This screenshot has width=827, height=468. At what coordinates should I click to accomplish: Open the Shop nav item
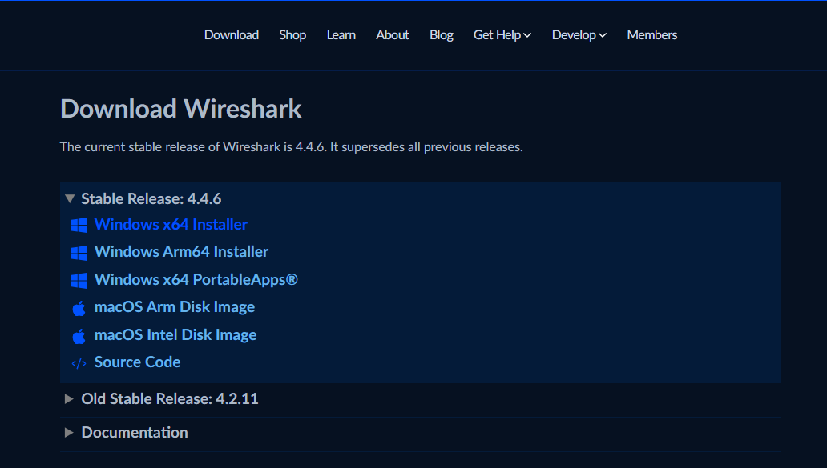point(292,34)
